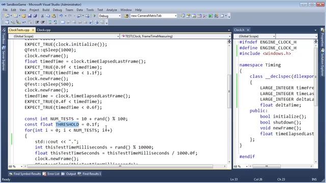Click the Paste clipboard icon
The image size is (326, 183).
click(53, 16)
